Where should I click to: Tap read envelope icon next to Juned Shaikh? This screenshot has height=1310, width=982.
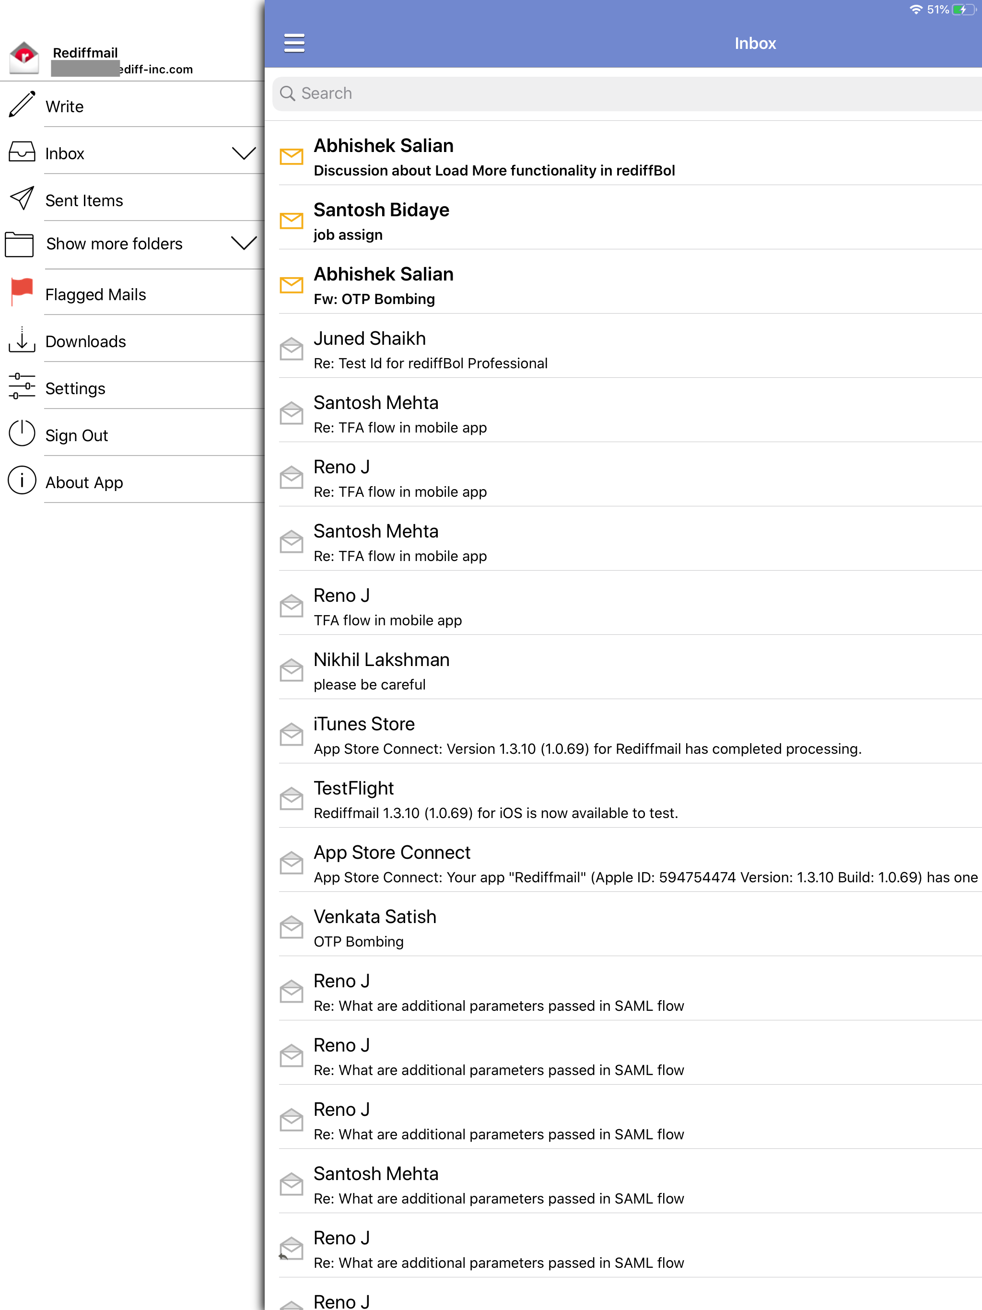[x=292, y=350]
